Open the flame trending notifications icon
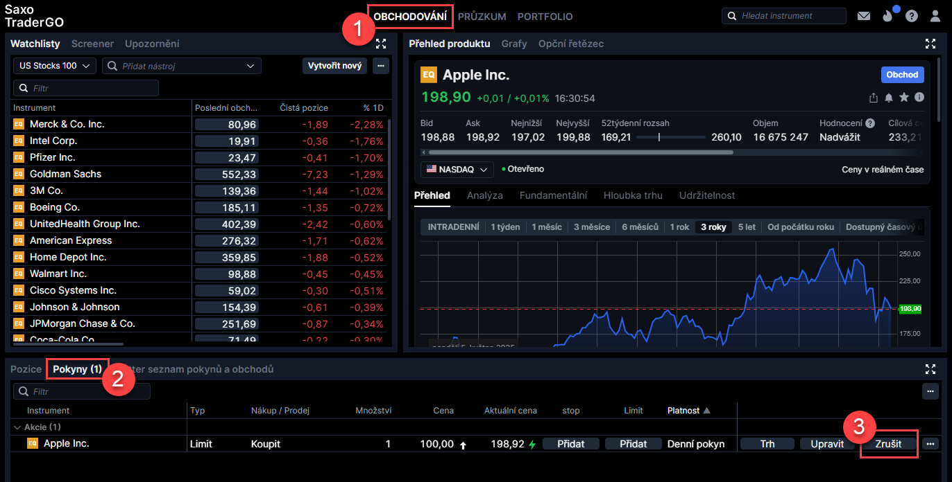The image size is (952, 482). click(889, 16)
